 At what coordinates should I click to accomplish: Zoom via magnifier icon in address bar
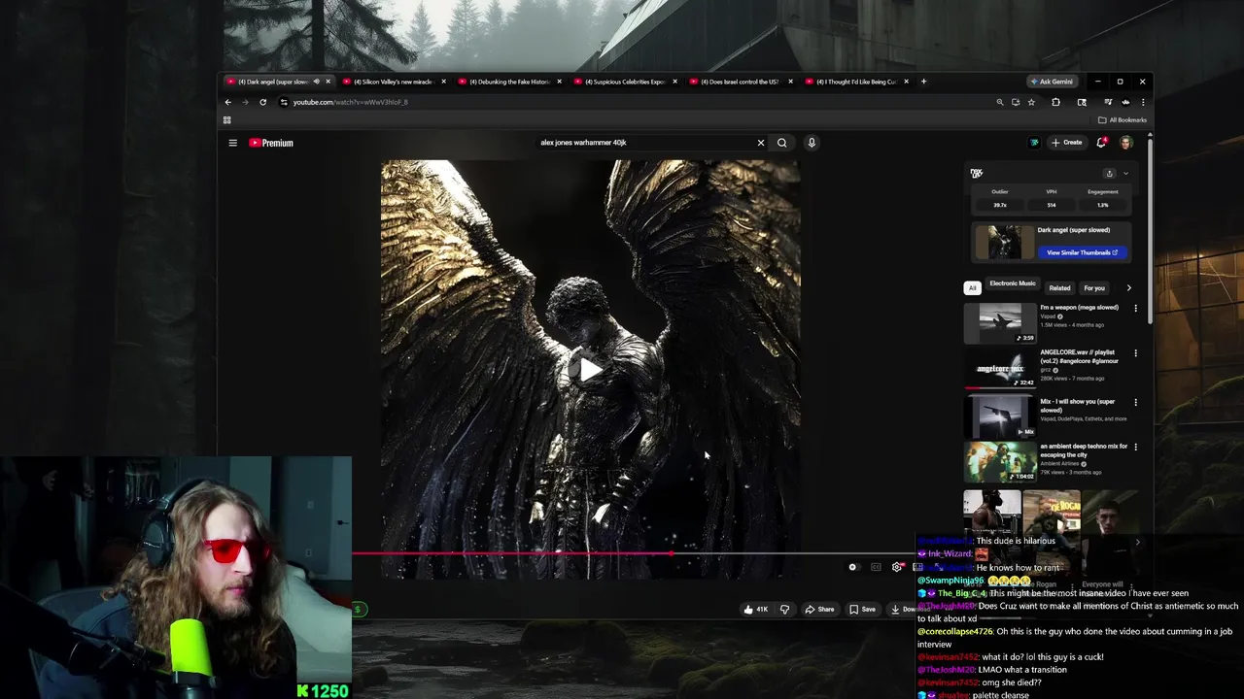(x=999, y=102)
